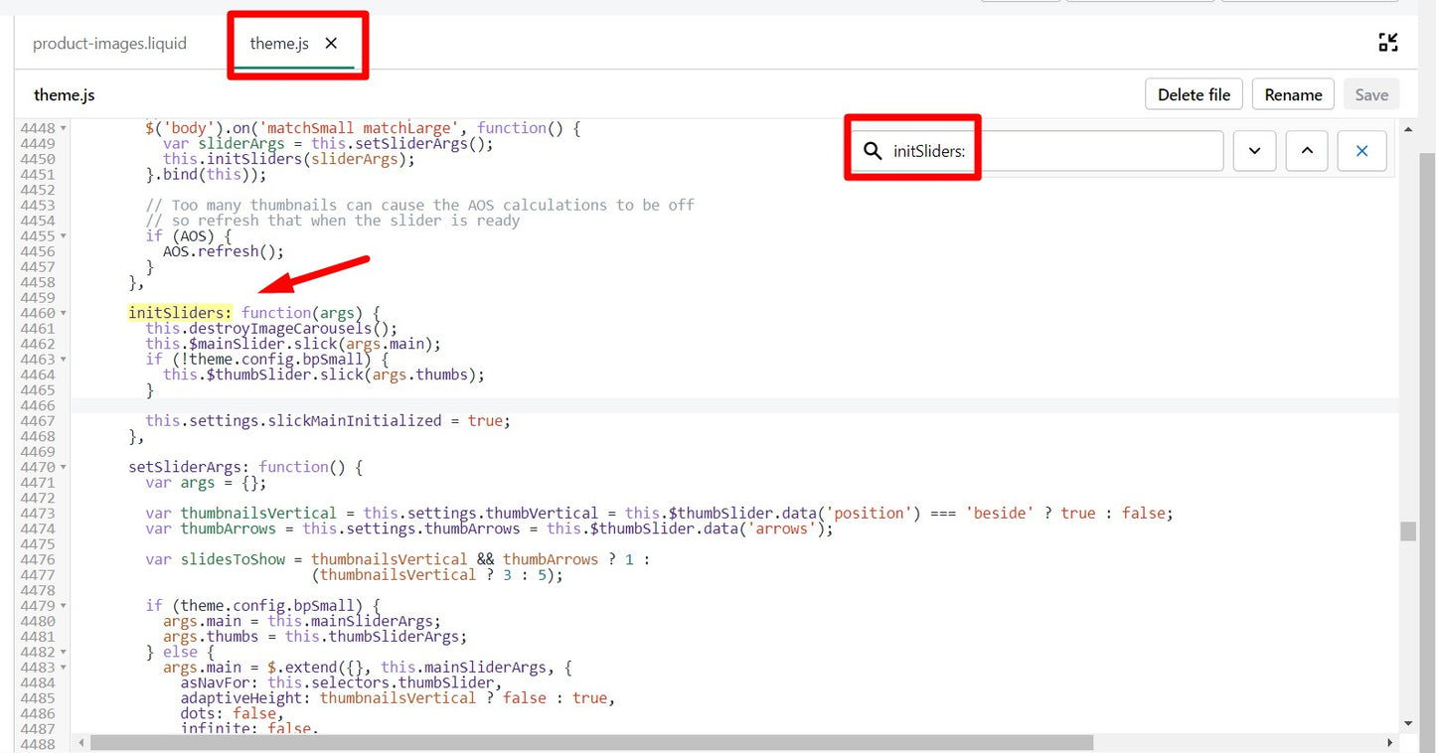Click the collapse editor fullscreen icon

(x=1387, y=43)
